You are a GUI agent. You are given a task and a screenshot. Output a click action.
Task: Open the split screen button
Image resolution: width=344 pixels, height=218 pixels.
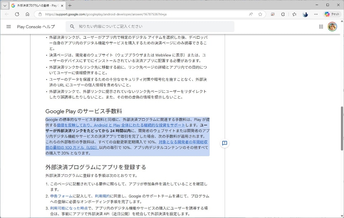point(272,14)
